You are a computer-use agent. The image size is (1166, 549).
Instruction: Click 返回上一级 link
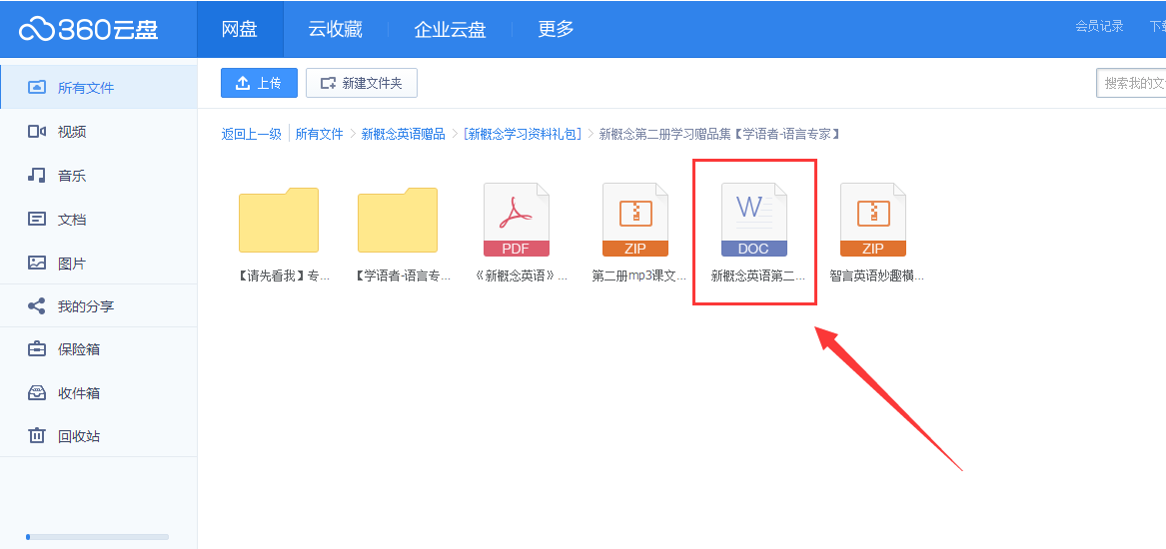[x=252, y=134]
